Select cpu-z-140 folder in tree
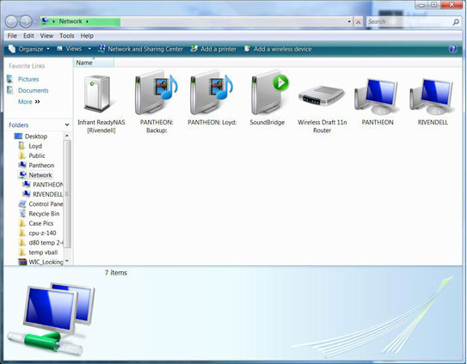467x364 pixels. [x=42, y=233]
